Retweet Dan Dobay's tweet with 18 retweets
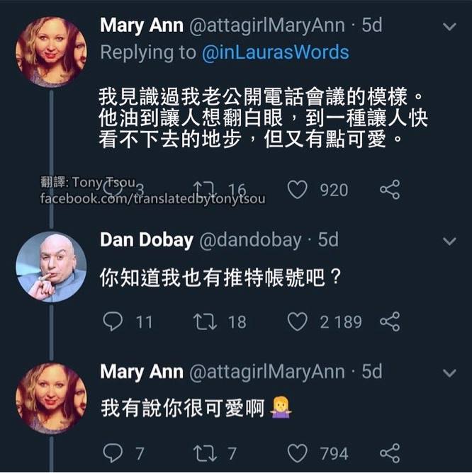The height and width of the screenshot is (473, 472). click(x=205, y=321)
